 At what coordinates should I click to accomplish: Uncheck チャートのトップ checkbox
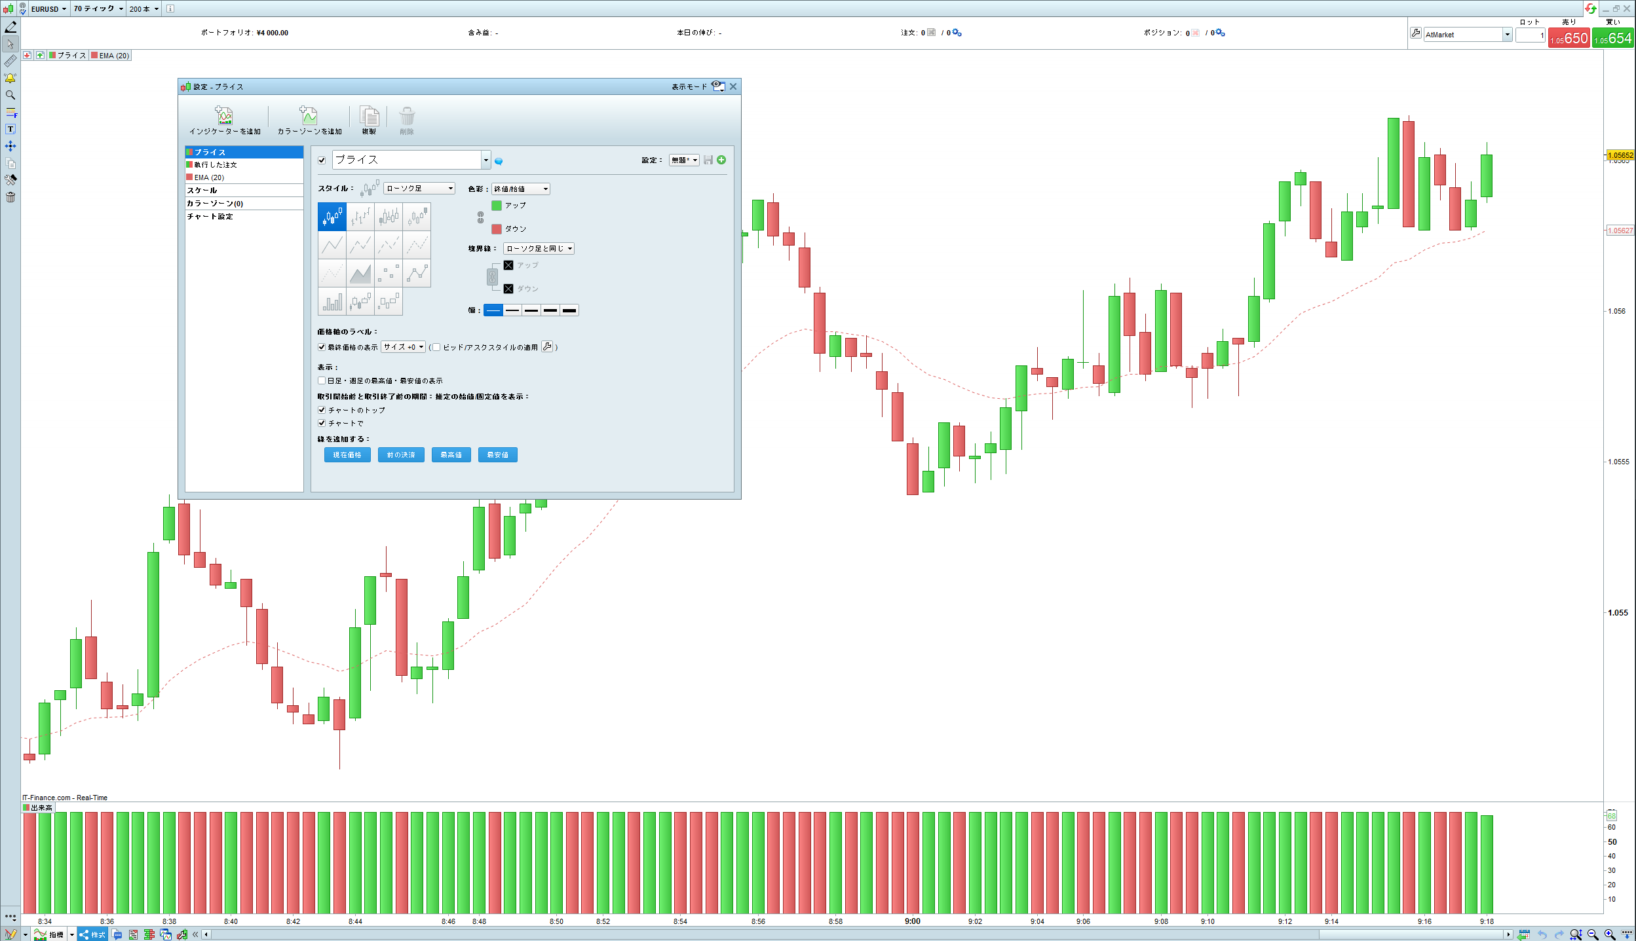[322, 410]
